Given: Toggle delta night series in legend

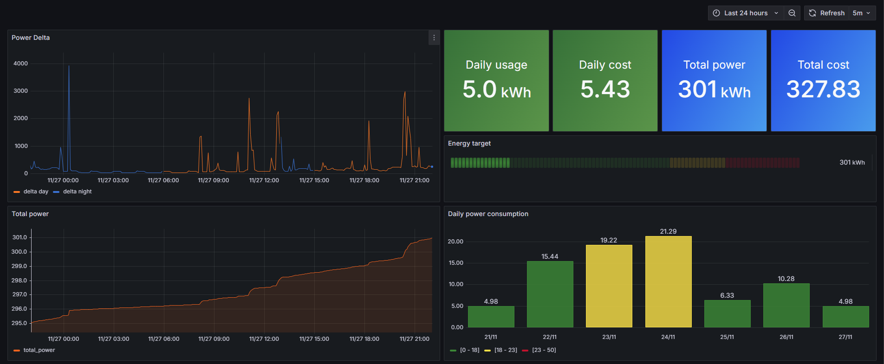Looking at the screenshot, I should [x=77, y=192].
